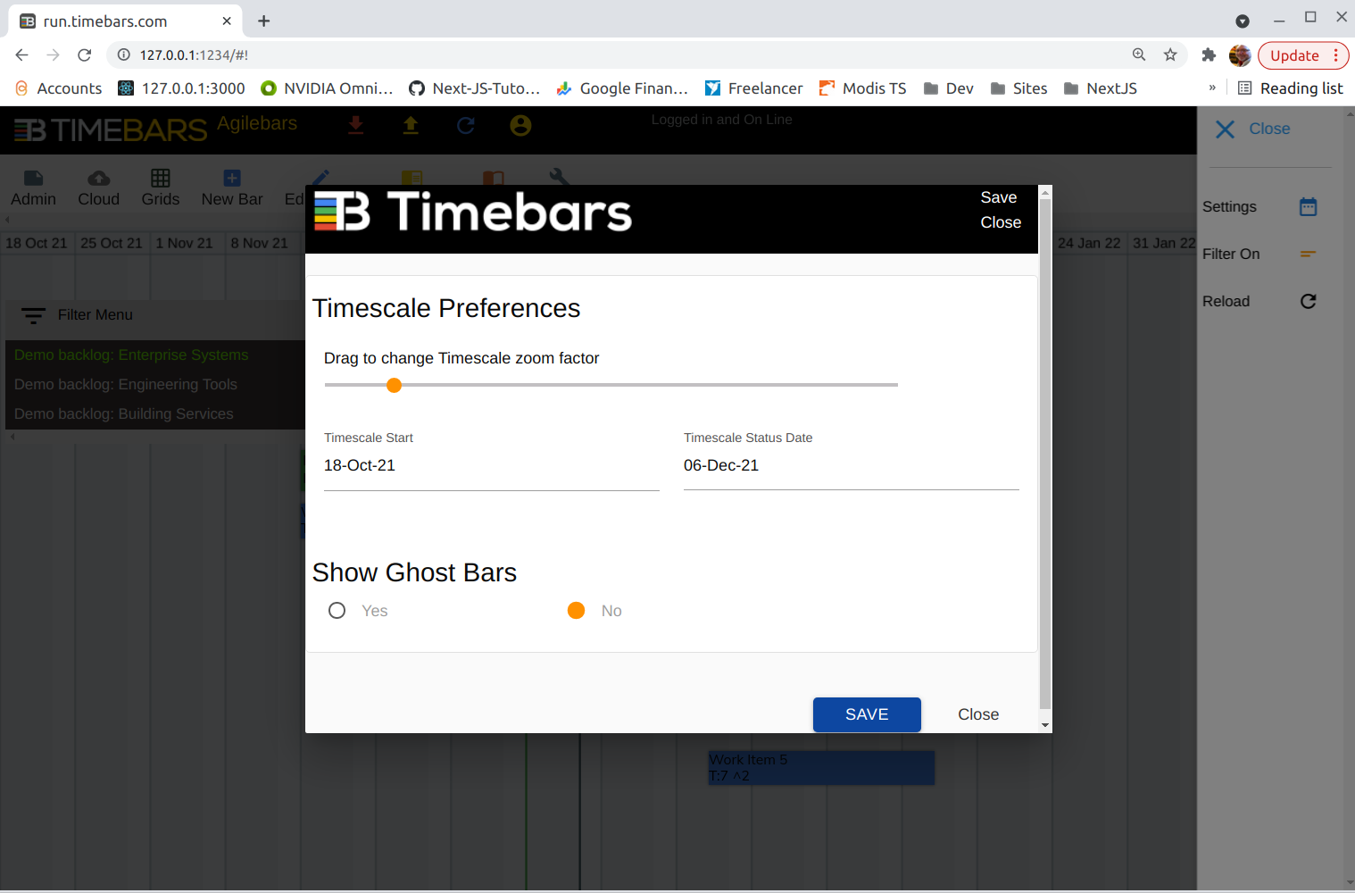Click the Settings calendar icon in side panel
This screenshot has width=1355, height=893.
(x=1308, y=207)
